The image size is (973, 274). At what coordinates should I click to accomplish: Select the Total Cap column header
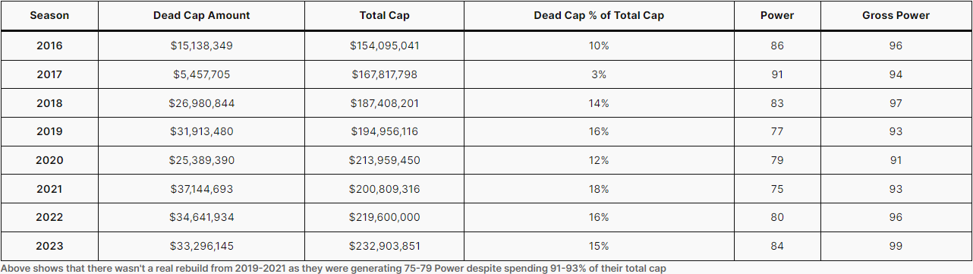pos(384,15)
